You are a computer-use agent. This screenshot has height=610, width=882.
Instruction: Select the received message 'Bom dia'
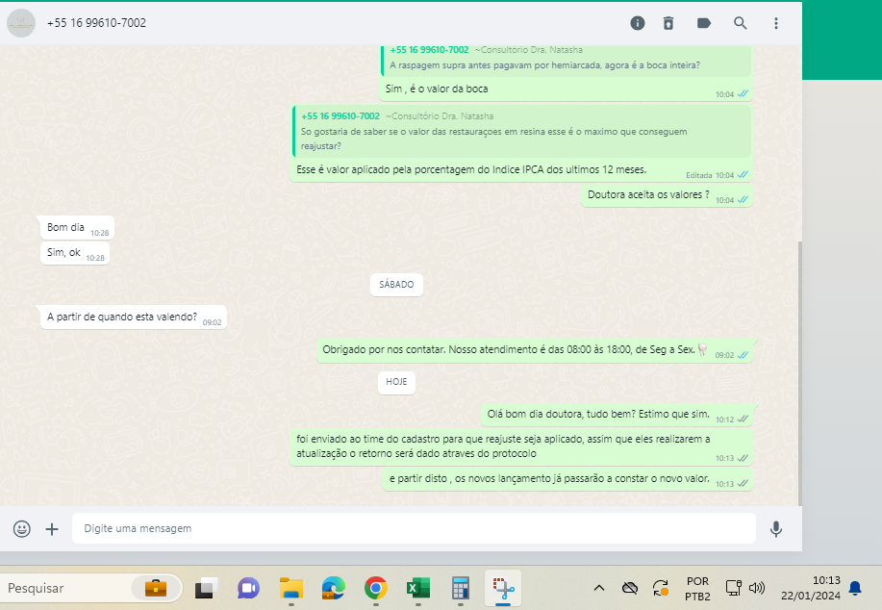77,227
